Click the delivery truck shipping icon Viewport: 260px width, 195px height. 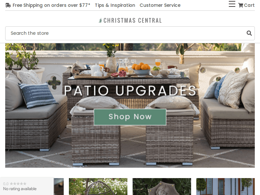tap(8, 5)
